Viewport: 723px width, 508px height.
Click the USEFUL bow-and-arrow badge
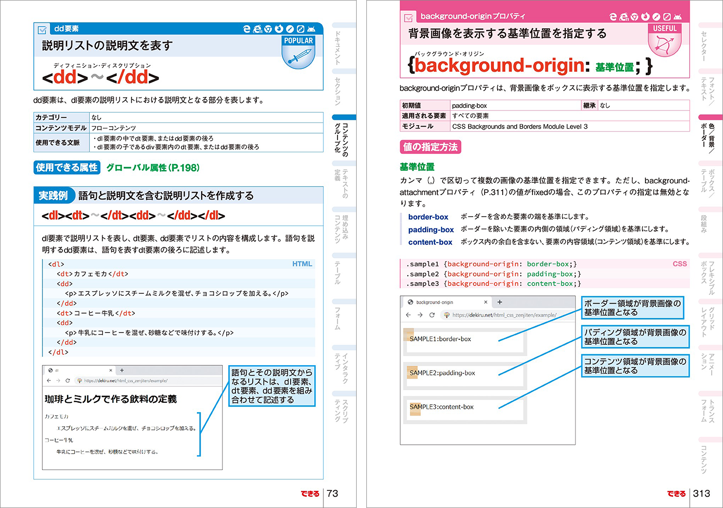click(664, 41)
